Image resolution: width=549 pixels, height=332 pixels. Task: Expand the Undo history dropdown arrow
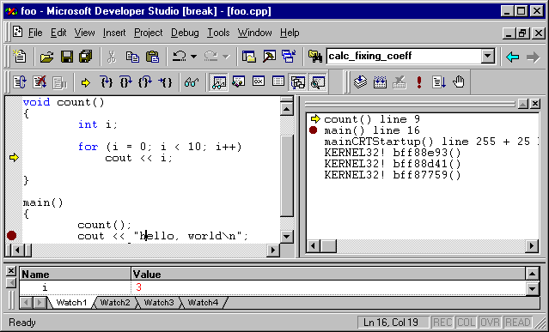click(193, 57)
